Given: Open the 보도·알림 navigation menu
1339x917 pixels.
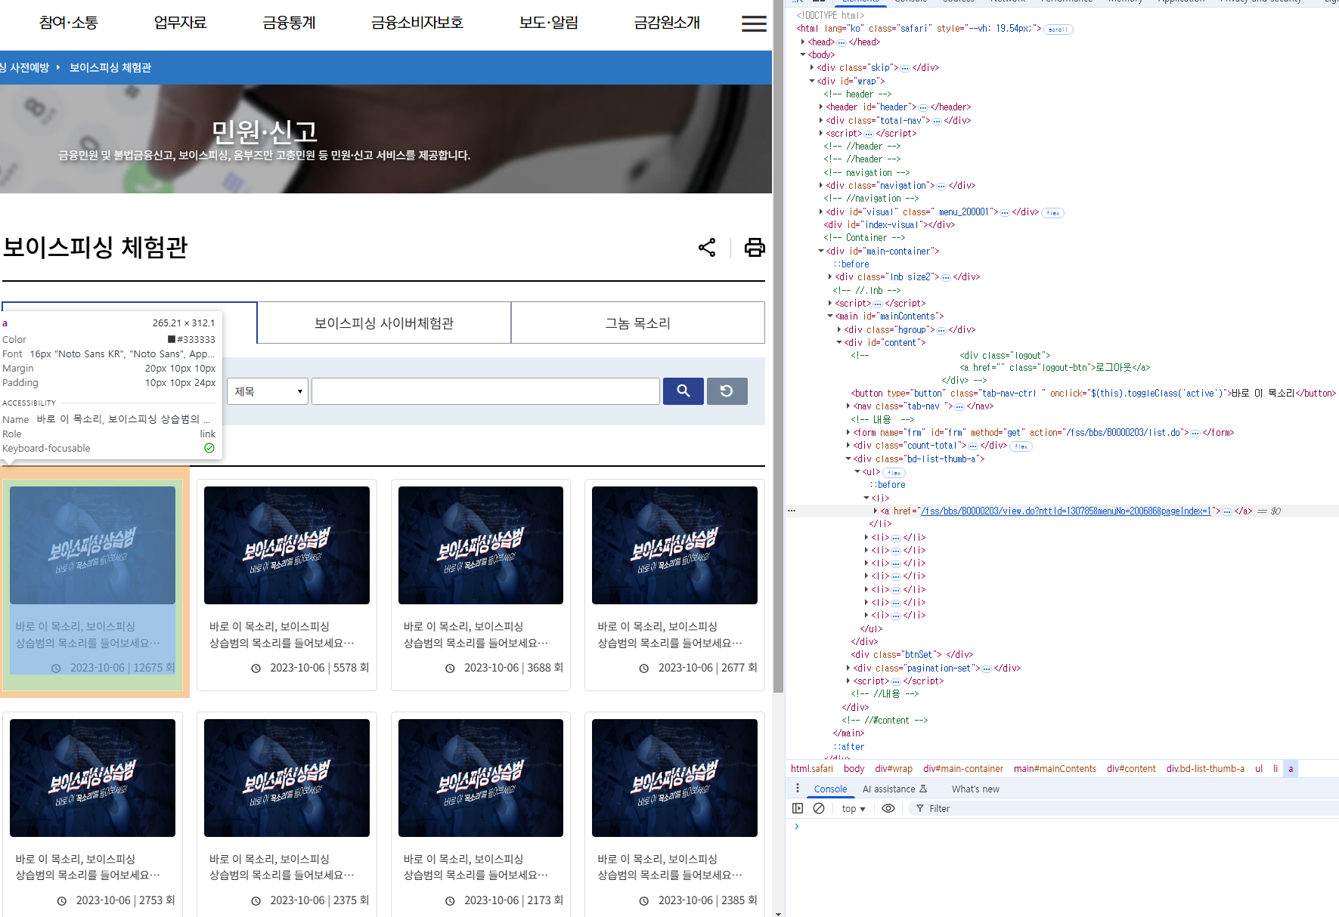Looking at the screenshot, I should [548, 23].
